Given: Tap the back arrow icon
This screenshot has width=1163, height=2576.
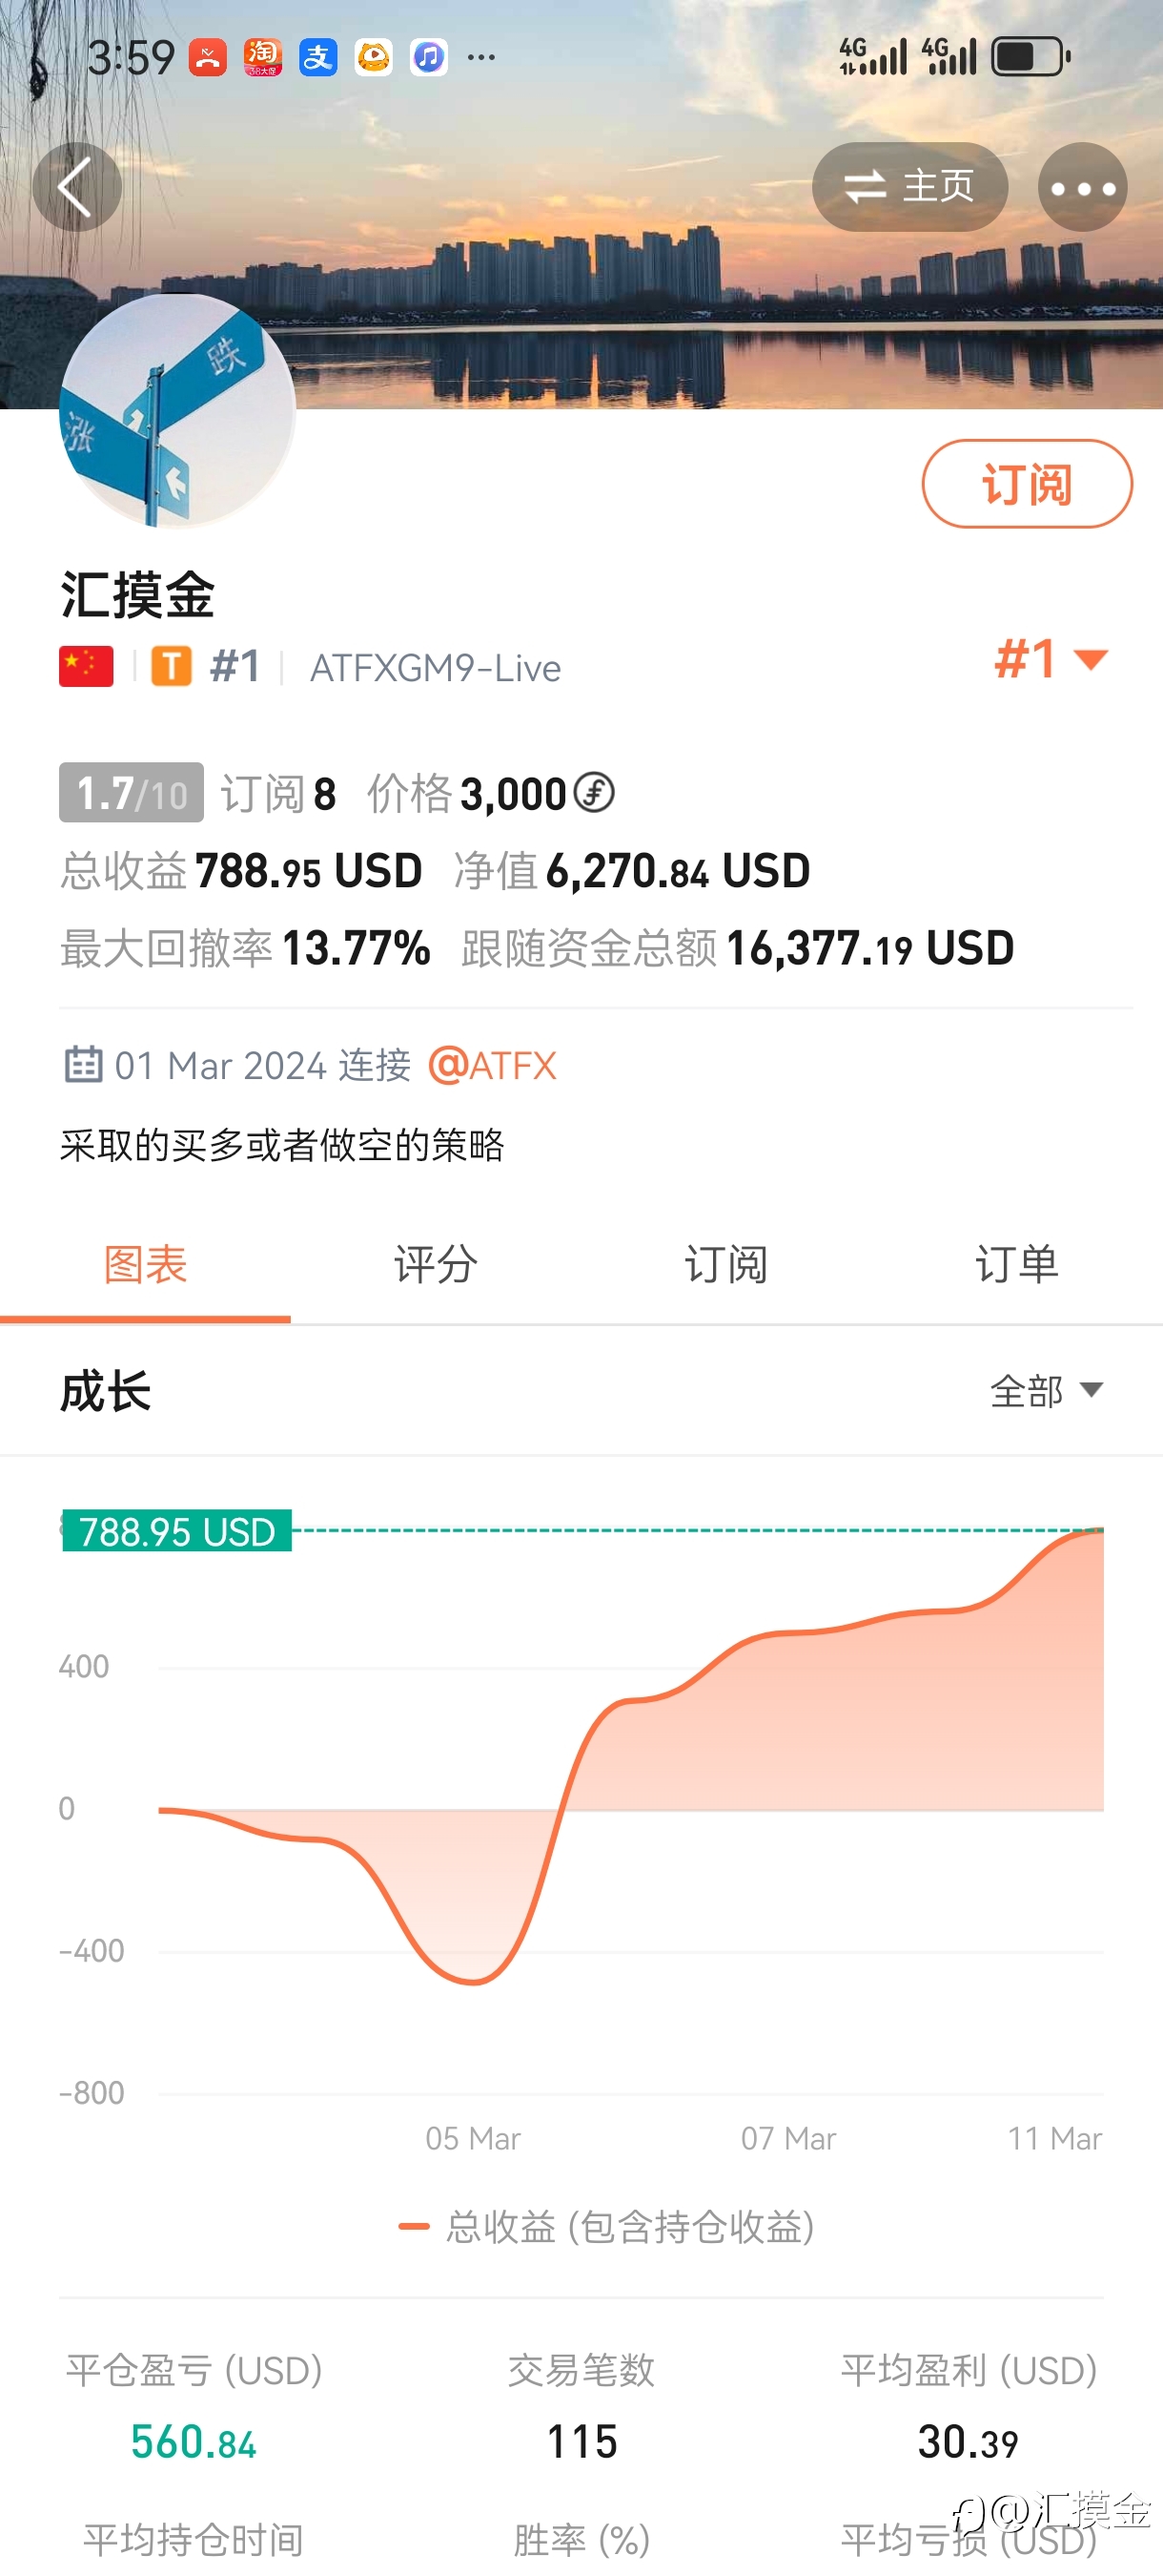Looking at the screenshot, I should pos(76,187).
